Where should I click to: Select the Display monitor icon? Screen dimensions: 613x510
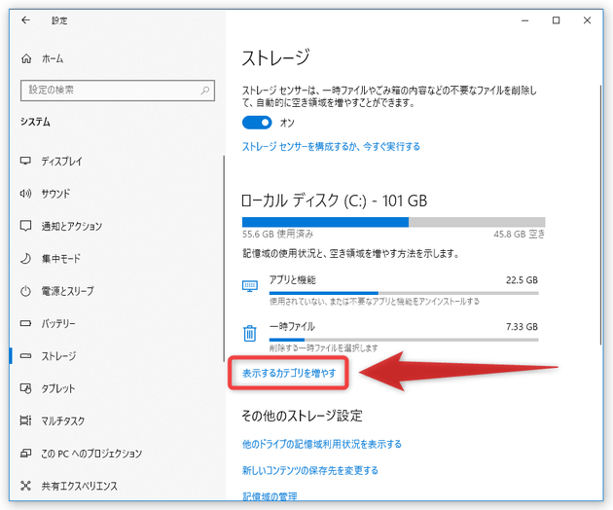point(25,161)
